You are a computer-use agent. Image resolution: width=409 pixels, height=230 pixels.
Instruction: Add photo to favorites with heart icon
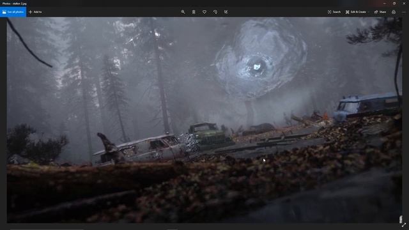[x=204, y=12]
